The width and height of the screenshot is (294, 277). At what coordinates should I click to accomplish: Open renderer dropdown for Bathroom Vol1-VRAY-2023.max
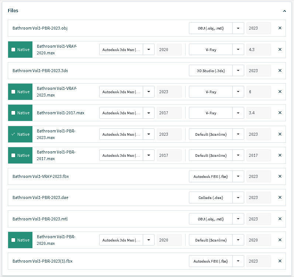(x=238, y=92)
